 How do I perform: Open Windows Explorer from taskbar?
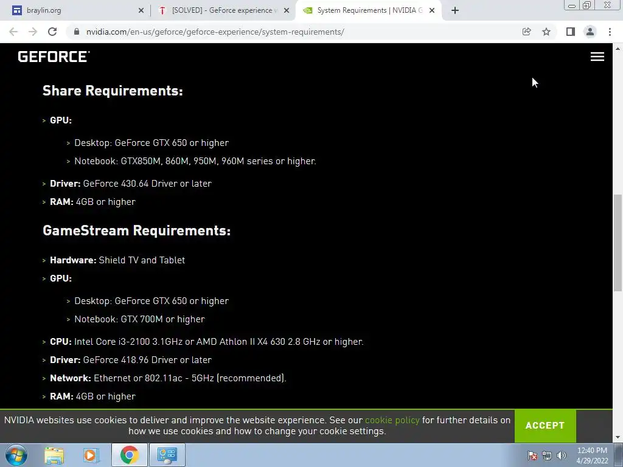point(54,455)
